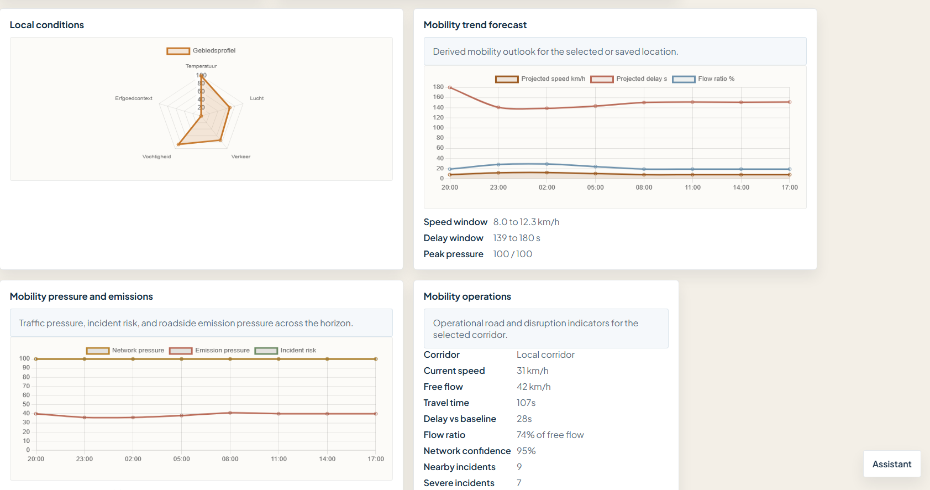
Task: Click the 'Operational road and disruption indicators' description
Action: (x=535, y=329)
